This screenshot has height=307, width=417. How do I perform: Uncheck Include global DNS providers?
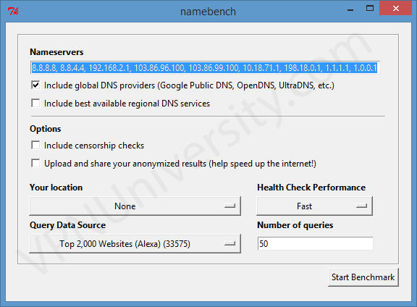click(35, 85)
